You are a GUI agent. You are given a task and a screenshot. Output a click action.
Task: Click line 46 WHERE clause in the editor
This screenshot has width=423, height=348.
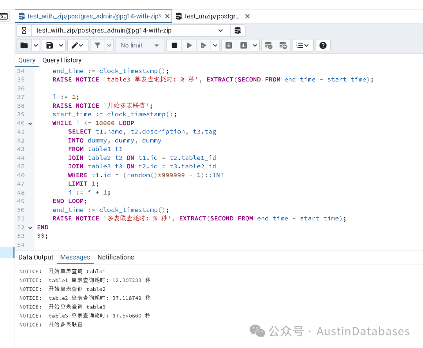(146, 175)
